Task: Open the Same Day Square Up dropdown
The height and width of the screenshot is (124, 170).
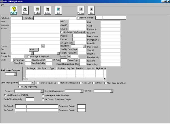Action: (33, 83)
